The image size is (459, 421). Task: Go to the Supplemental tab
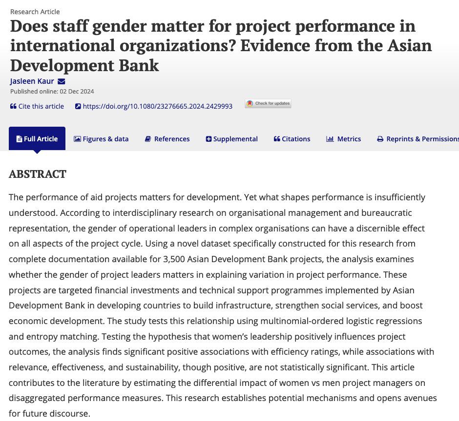tap(232, 139)
